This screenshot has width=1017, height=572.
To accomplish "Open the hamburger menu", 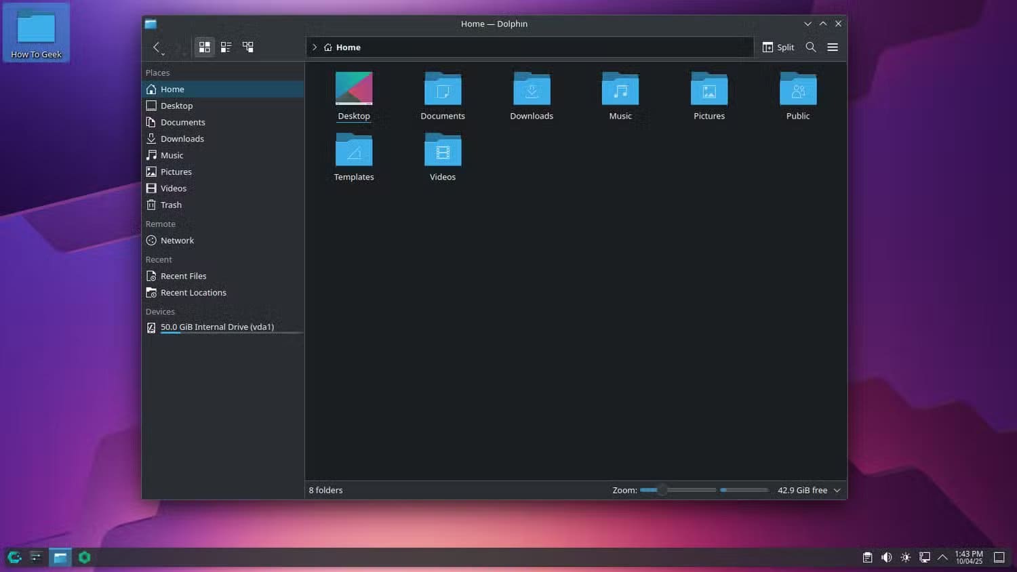I will [x=833, y=47].
